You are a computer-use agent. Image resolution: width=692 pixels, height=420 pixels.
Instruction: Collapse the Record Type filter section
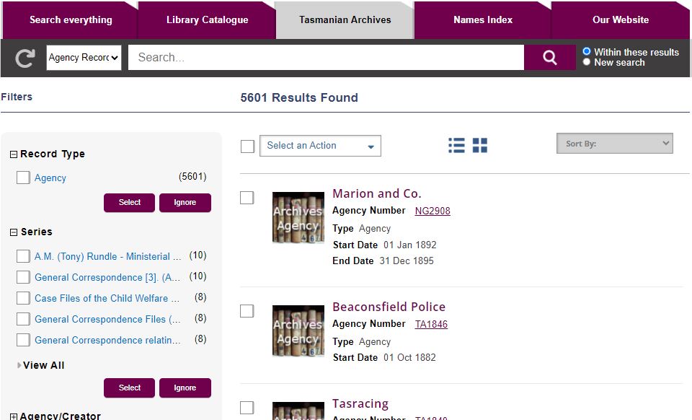(x=14, y=154)
